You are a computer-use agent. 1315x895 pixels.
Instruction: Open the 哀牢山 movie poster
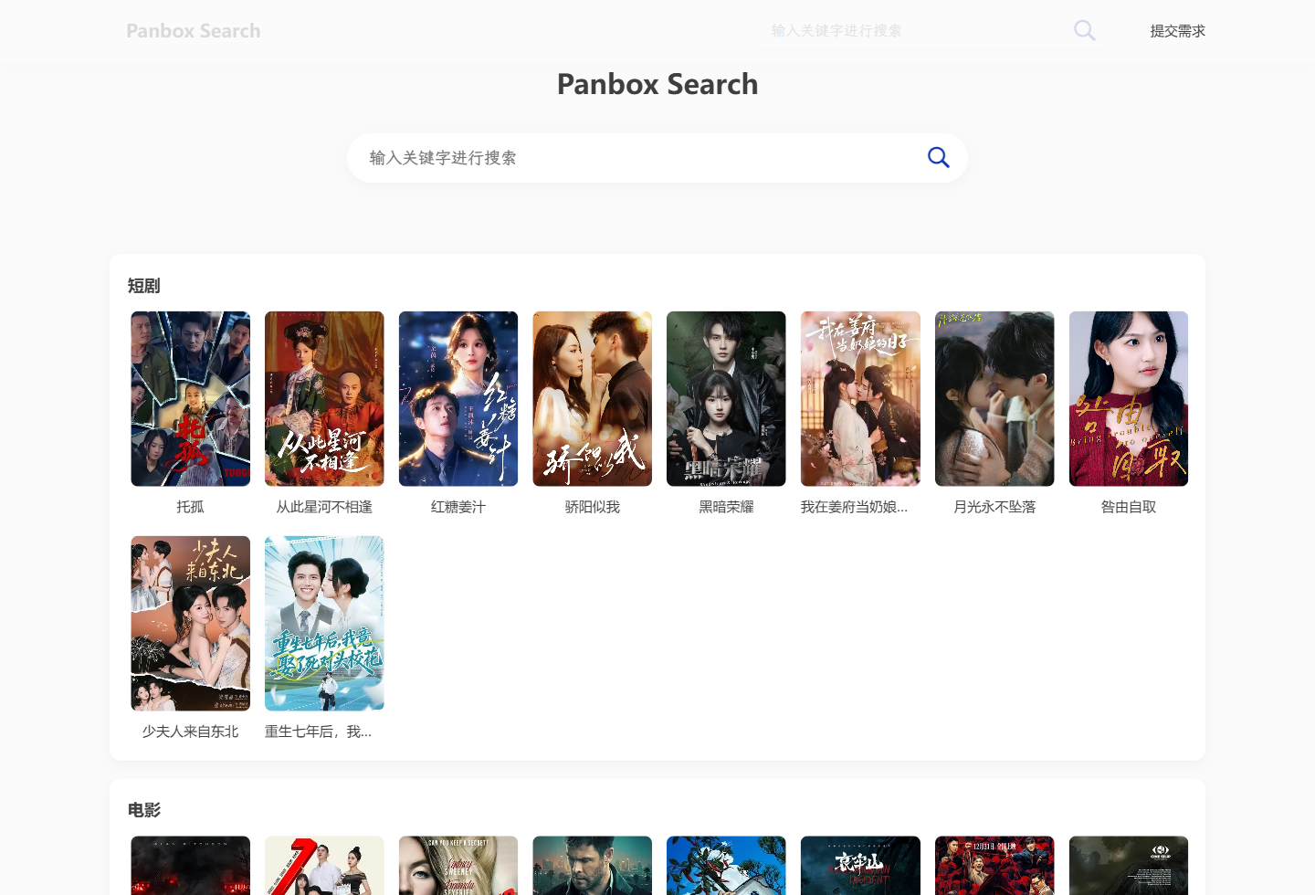860,865
